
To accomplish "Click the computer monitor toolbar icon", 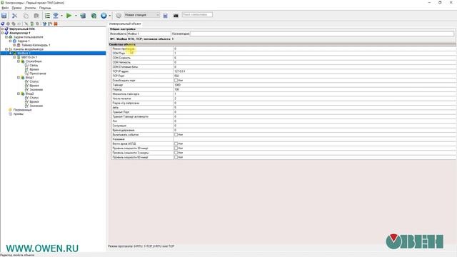I will pyautogui.click(x=83, y=16).
